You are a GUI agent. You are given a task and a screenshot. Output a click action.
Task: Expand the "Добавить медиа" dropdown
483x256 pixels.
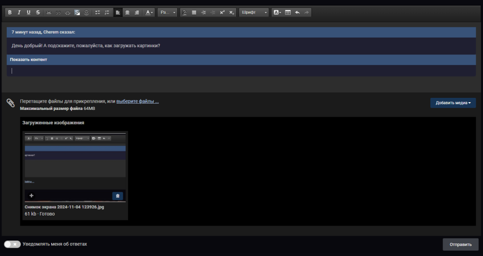tap(453, 103)
